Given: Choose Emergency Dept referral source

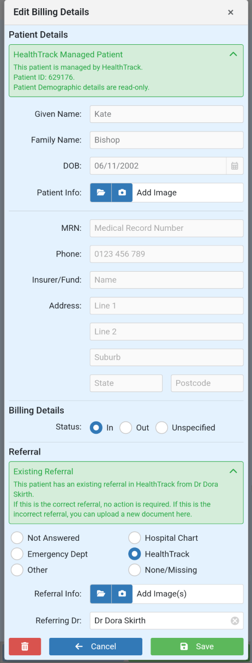Looking at the screenshot, I should [x=17, y=554].
